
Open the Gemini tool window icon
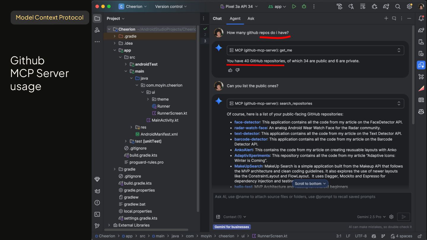pyautogui.click(x=421, y=65)
